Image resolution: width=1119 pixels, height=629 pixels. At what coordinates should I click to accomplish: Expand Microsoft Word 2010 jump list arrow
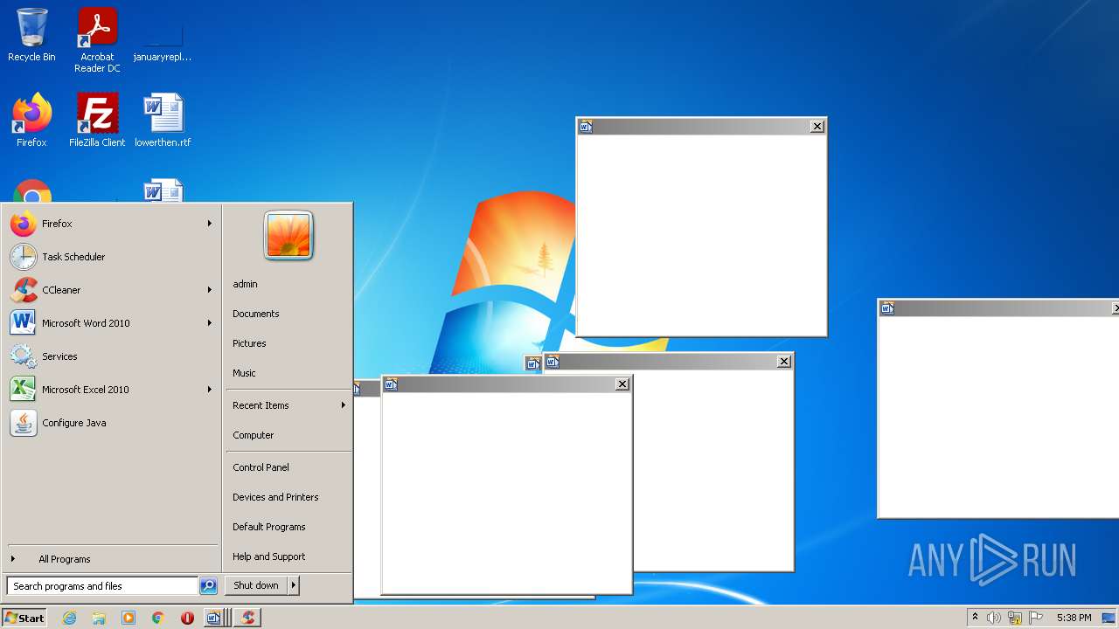click(210, 323)
